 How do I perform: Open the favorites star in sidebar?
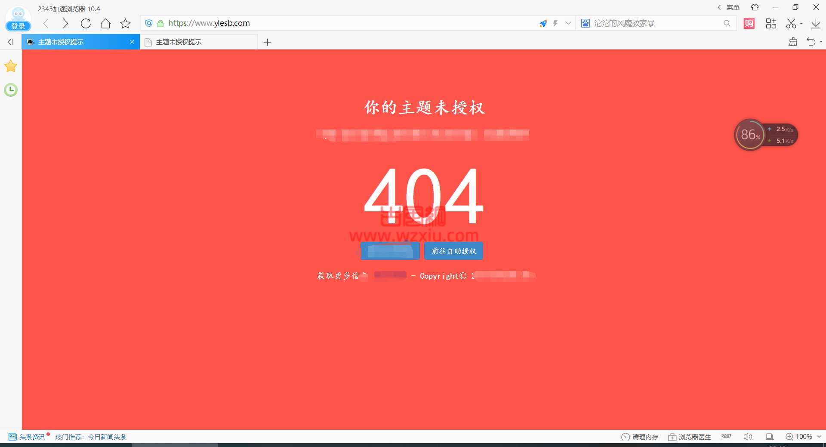coord(11,66)
